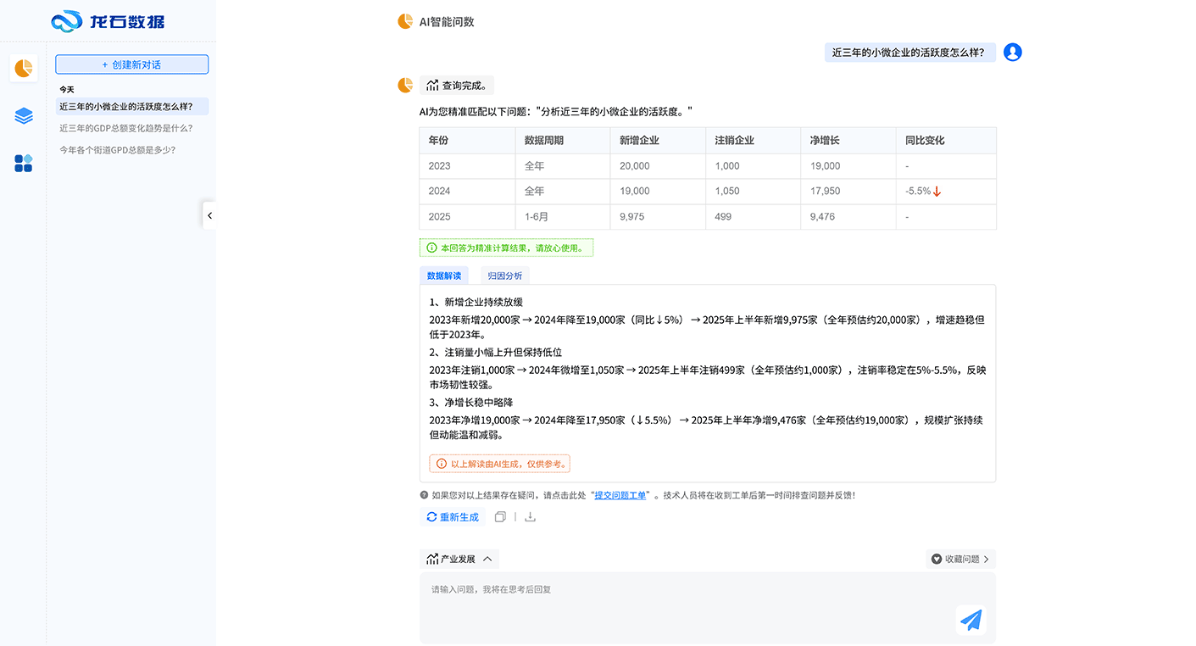This screenshot has height=646, width=1196.
Task: Click the AI智能问数 header pie icon
Action: tap(405, 22)
